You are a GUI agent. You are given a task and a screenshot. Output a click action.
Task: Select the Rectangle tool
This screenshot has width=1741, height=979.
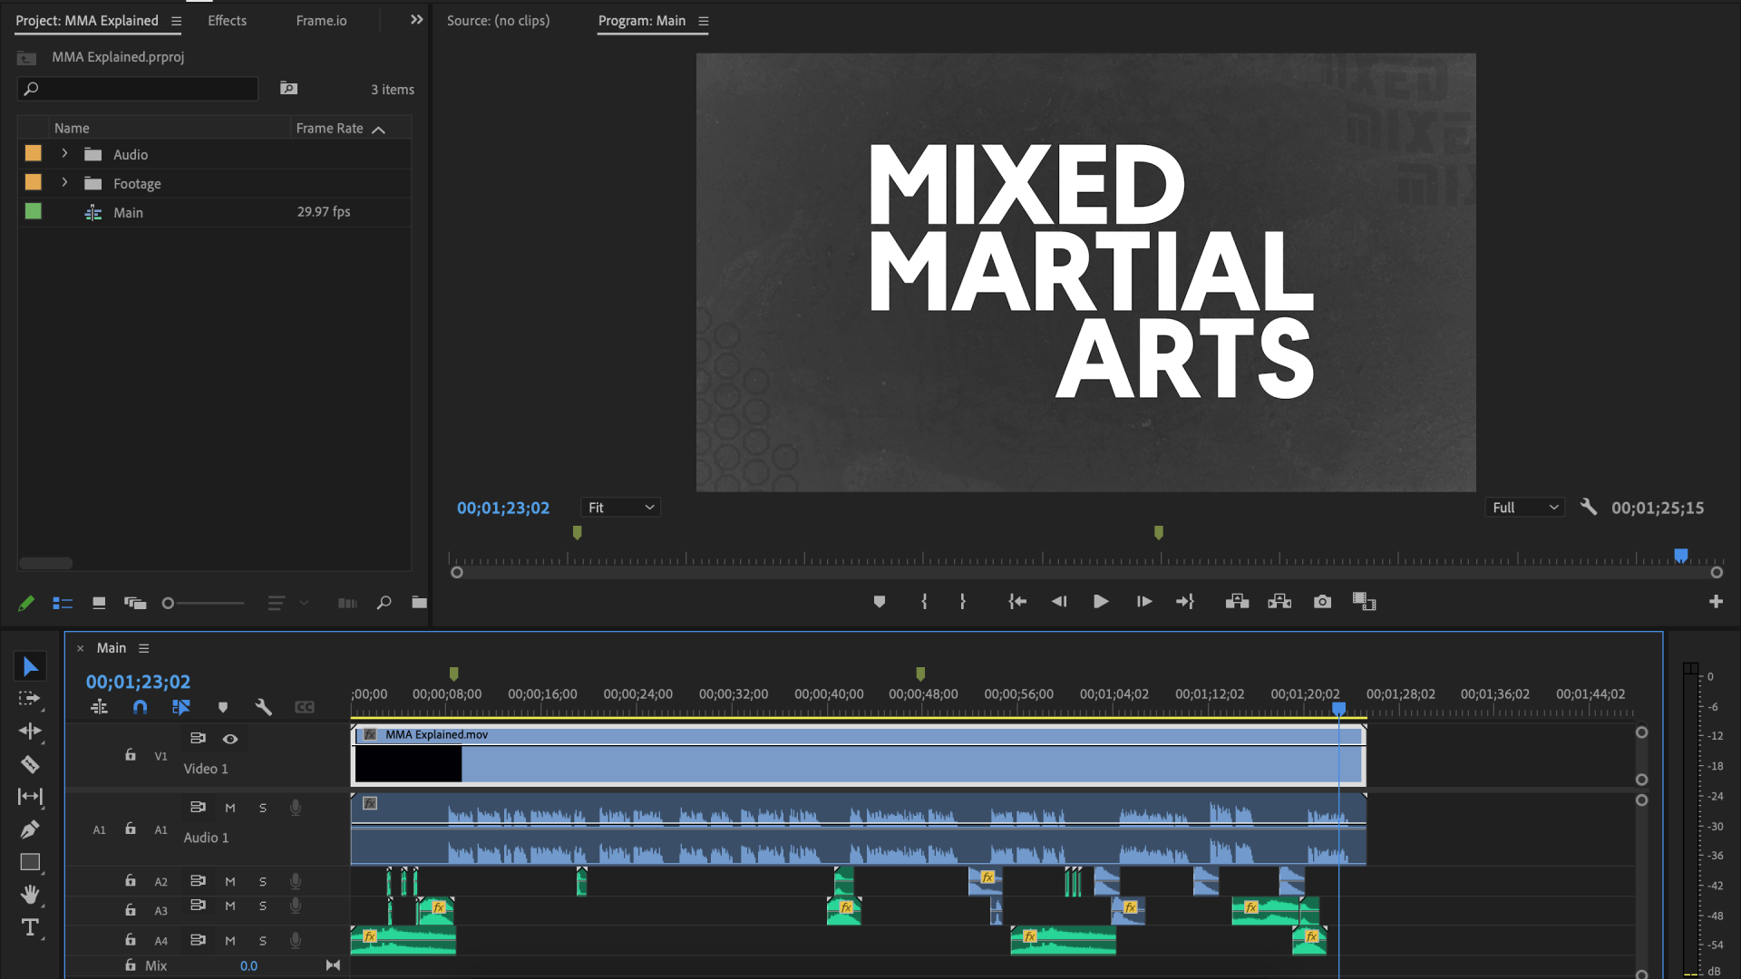click(x=30, y=862)
